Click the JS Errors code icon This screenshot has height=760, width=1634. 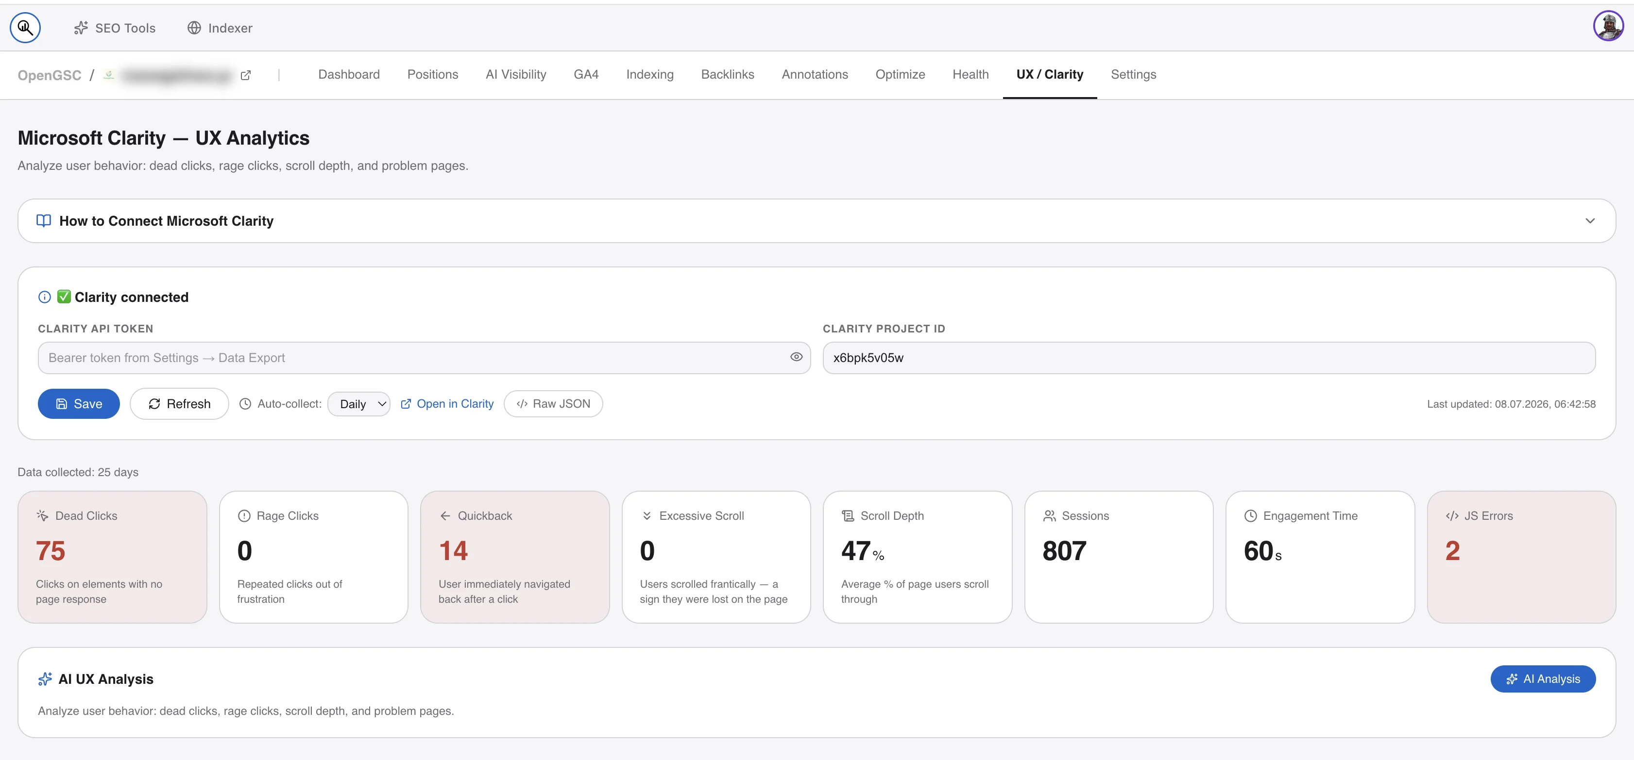(1452, 516)
